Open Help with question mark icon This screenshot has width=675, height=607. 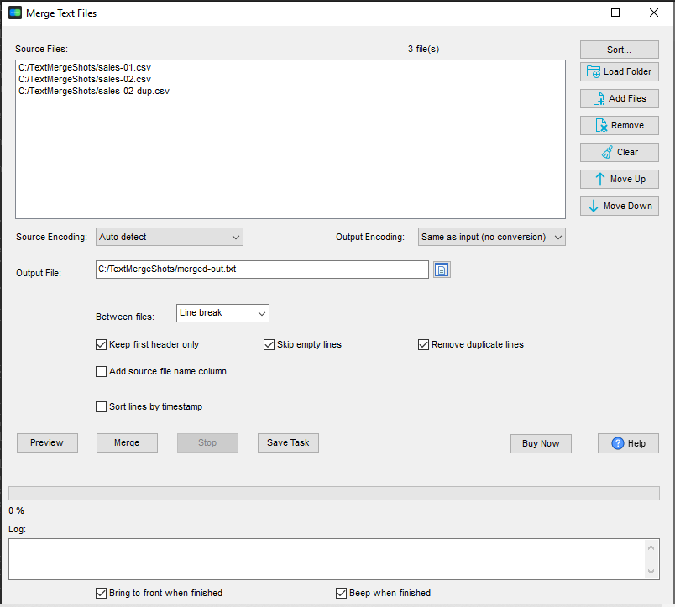click(x=628, y=443)
